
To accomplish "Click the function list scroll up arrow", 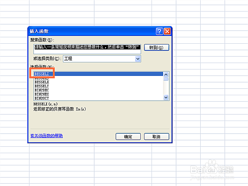I will tap(166, 74).
